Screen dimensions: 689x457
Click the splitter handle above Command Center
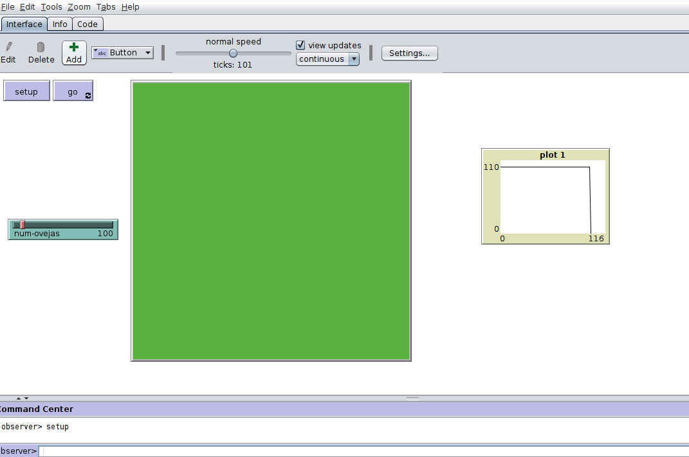pyautogui.click(x=412, y=398)
